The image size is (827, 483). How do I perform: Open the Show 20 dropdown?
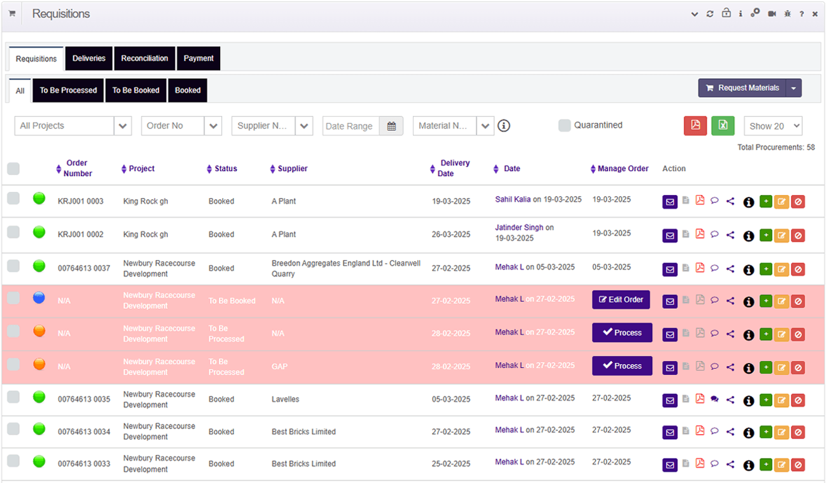point(773,126)
